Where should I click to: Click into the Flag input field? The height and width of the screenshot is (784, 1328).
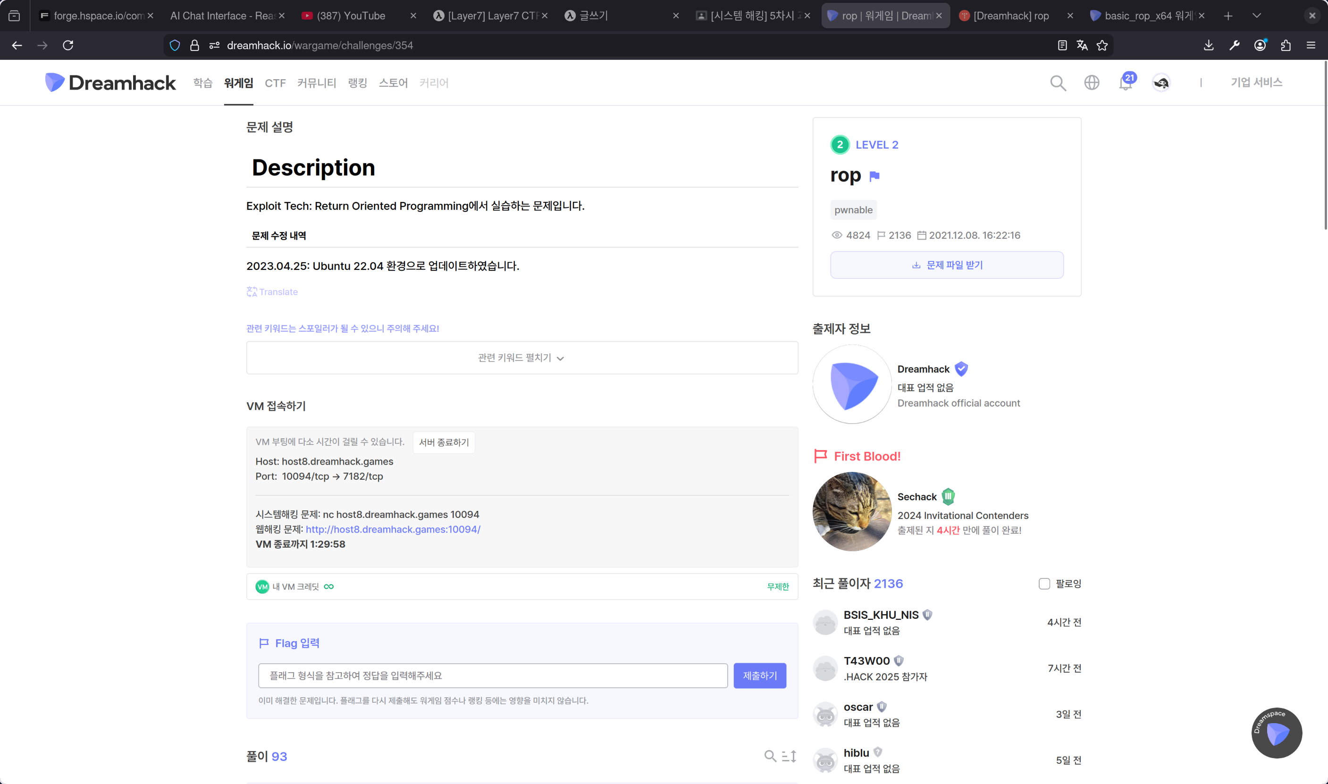(493, 676)
